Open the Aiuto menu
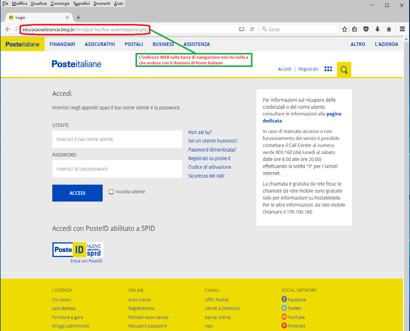The width and height of the screenshot is (410, 331). pyautogui.click(x=119, y=4)
